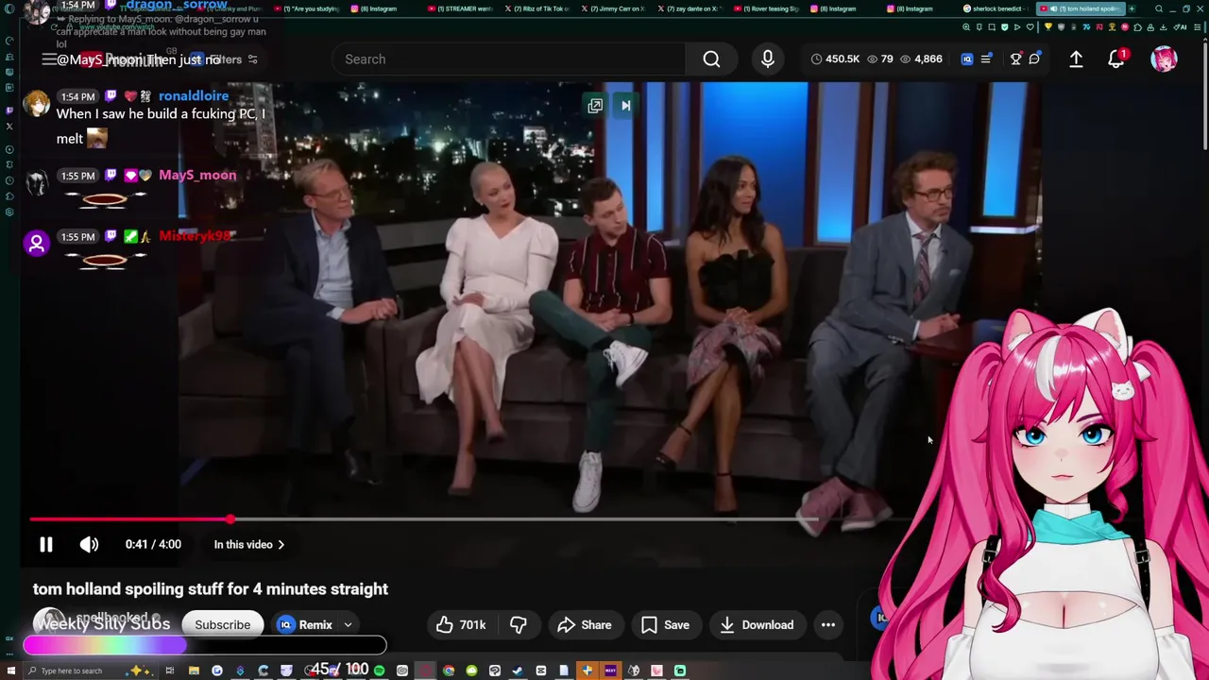Screen dimensions: 1209x680
Task: Switch to the 'sherlock benedict' browser tab
Action: coord(995,8)
